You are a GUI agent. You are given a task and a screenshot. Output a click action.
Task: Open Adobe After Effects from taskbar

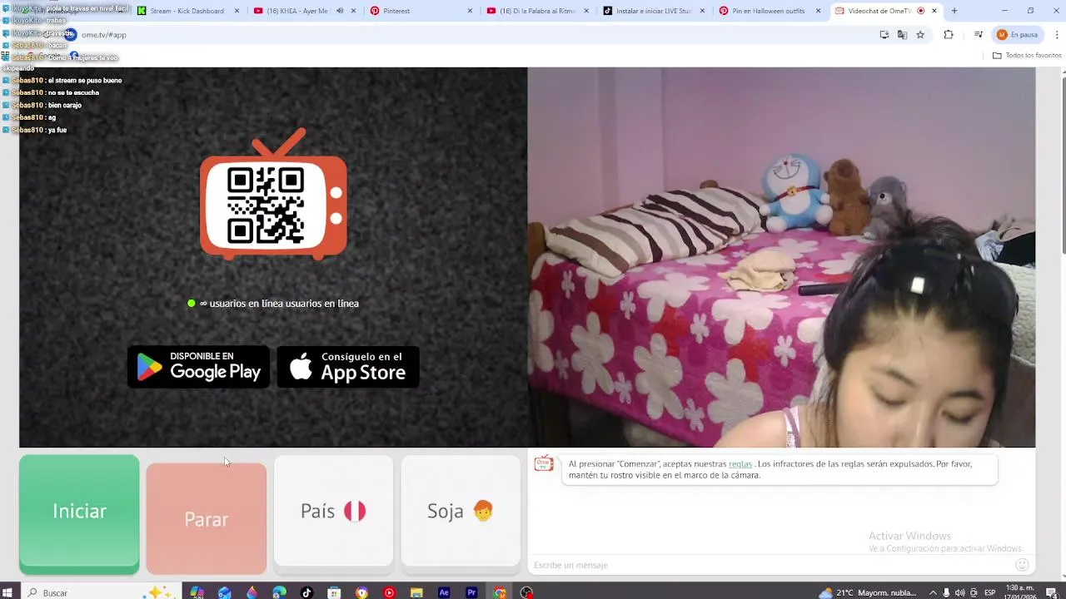(444, 592)
